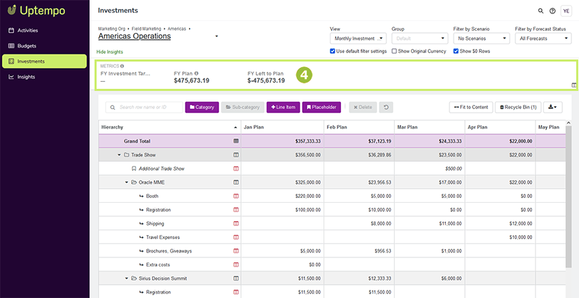This screenshot has width=579, height=298.
Task: Open details icon for Travel Expenses row
Action: 236,237
